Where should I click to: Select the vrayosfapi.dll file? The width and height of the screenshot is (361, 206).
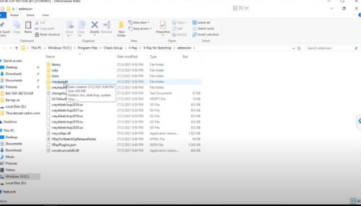[61, 133]
